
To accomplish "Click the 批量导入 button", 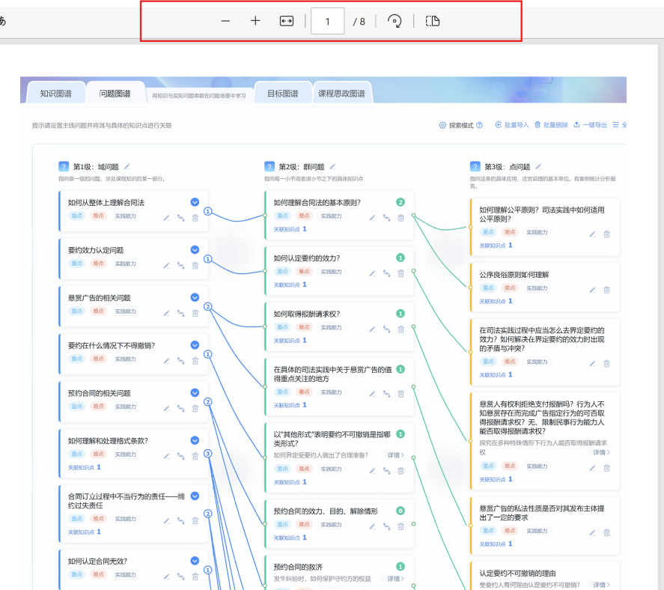I will coord(512,125).
